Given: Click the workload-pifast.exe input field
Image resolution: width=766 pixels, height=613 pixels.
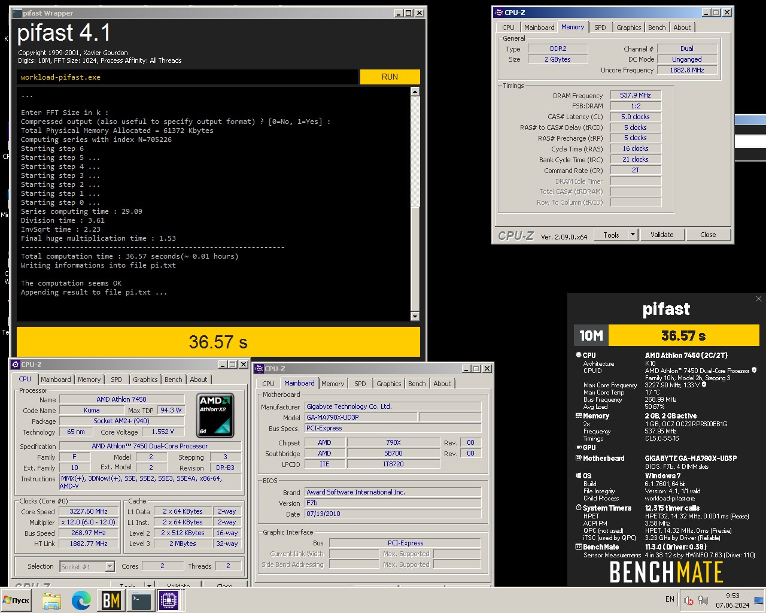Looking at the screenshot, I should click(187, 77).
